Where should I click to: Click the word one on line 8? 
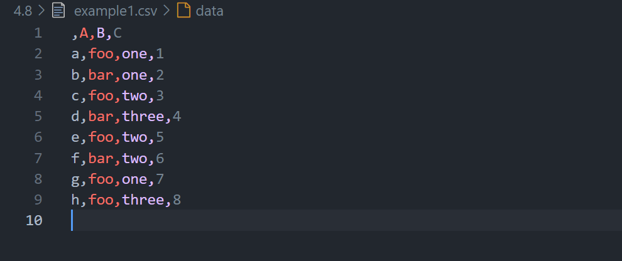click(134, 179)
